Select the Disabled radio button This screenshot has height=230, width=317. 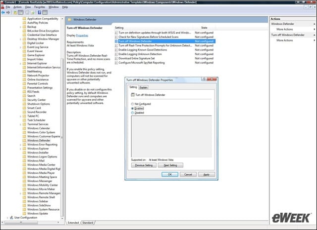tap(132, 113)
